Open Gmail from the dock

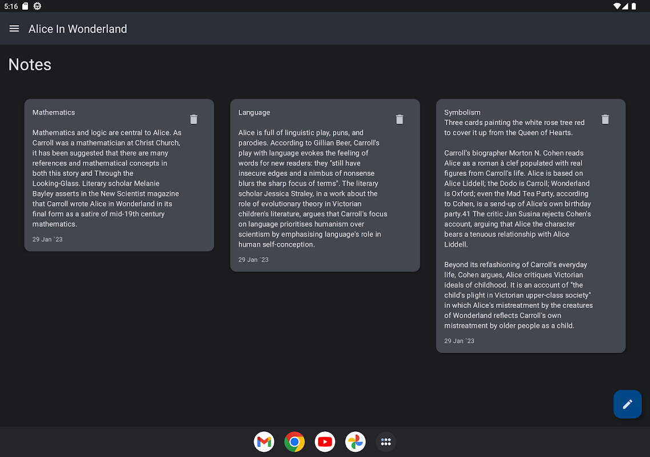tap(264, 442)
